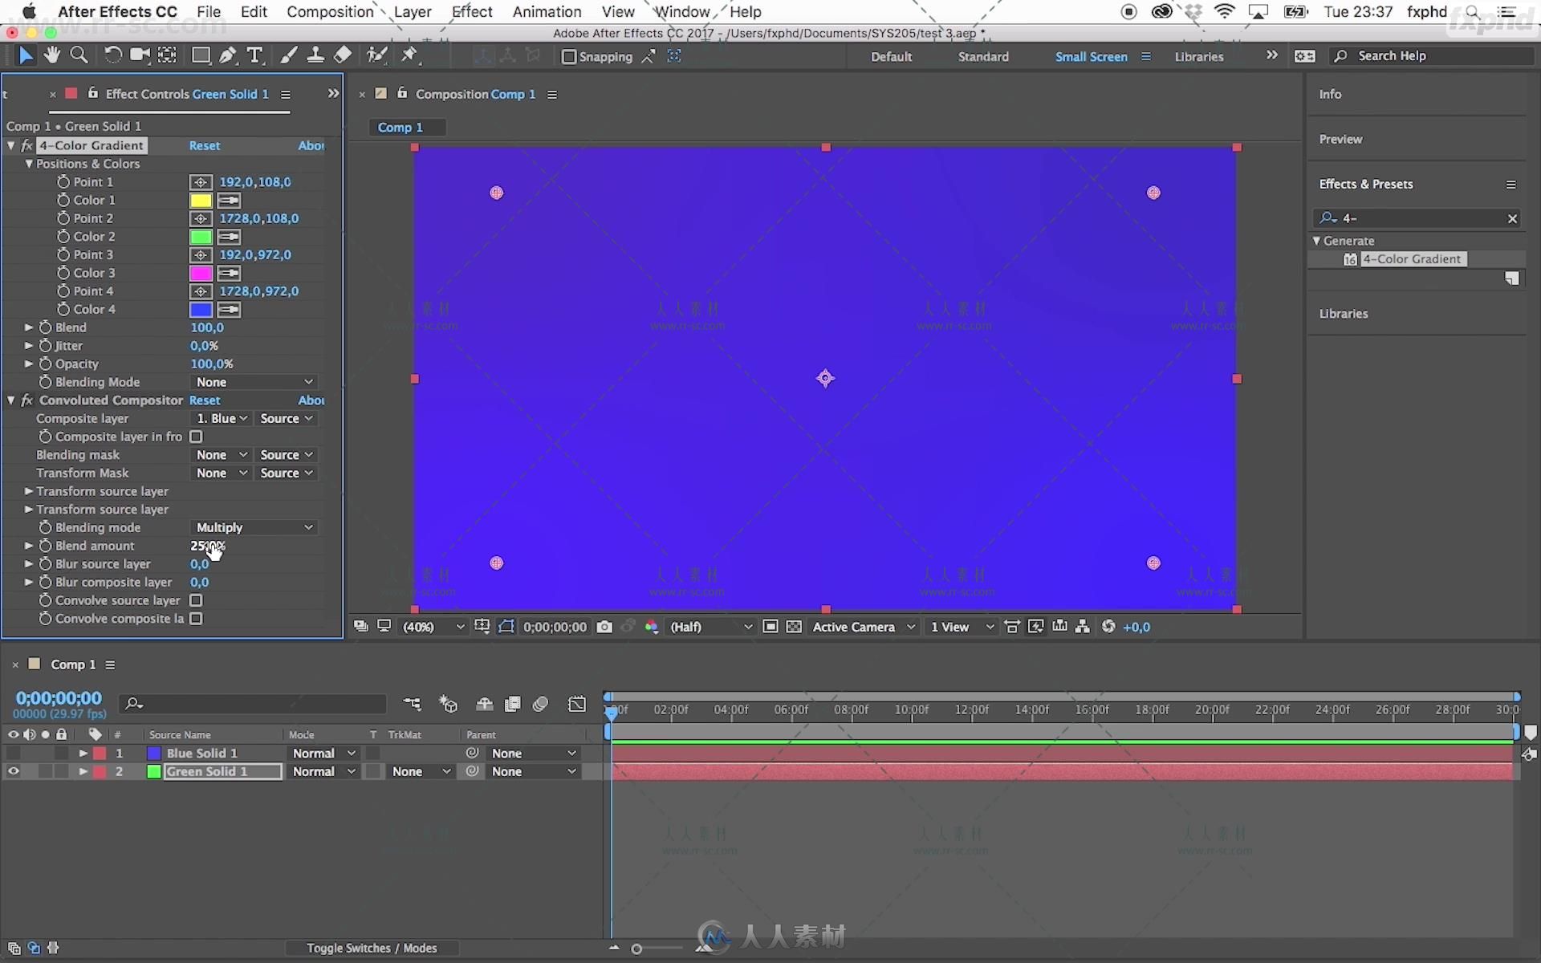Toggle Jitter stopwatch keyframing
Image resolution: width=1541 pixels, height=963 pixels.
(x=45, y=346)
